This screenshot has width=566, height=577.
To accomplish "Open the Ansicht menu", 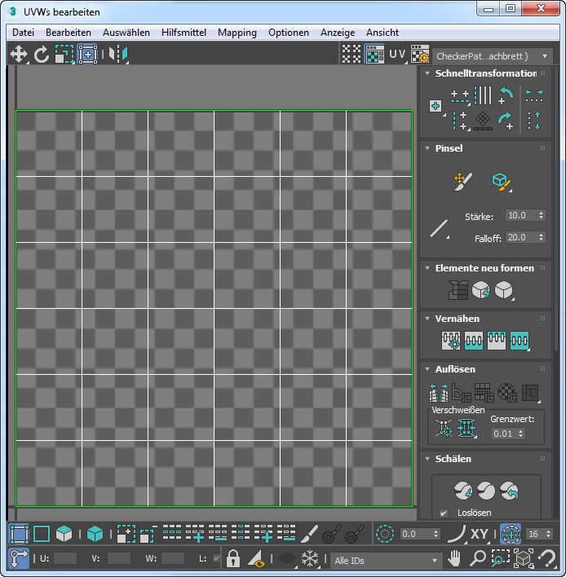I will tap(382, 33).
